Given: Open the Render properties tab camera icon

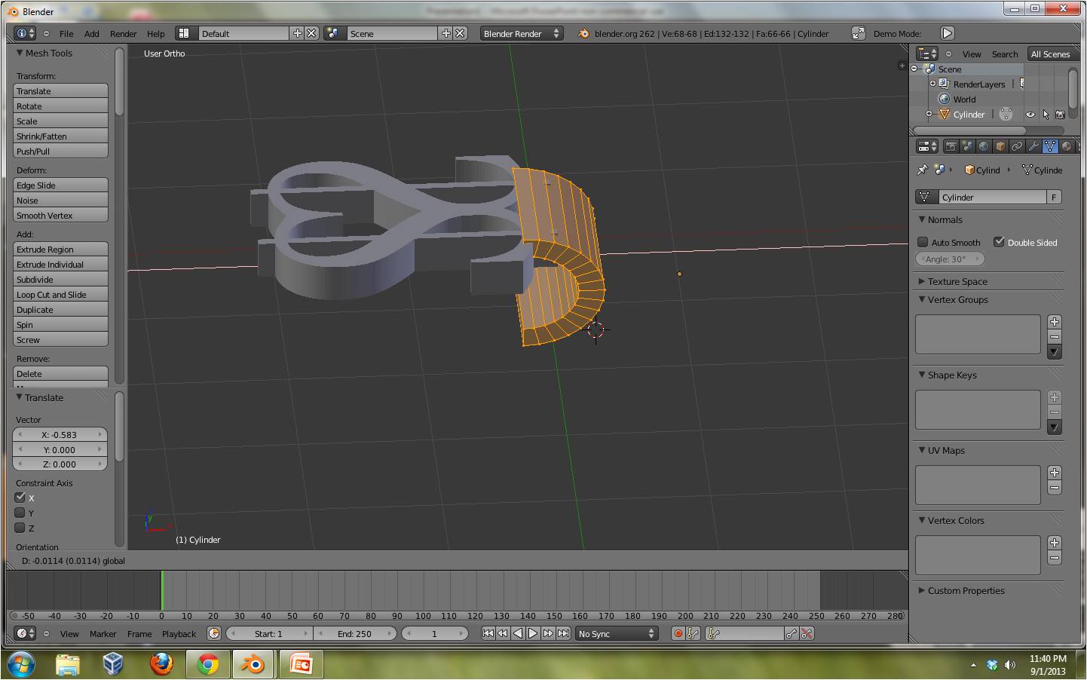Looking at the screenshot, I should (x=951, y=146).
